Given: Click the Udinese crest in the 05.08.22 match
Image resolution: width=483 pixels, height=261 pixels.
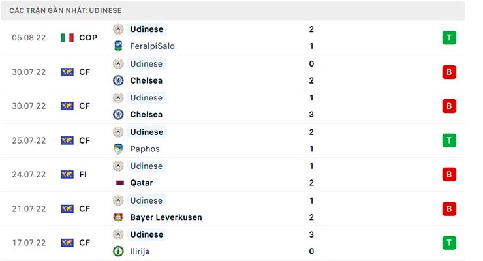Looking at the screenshot, I should [118, 29].
